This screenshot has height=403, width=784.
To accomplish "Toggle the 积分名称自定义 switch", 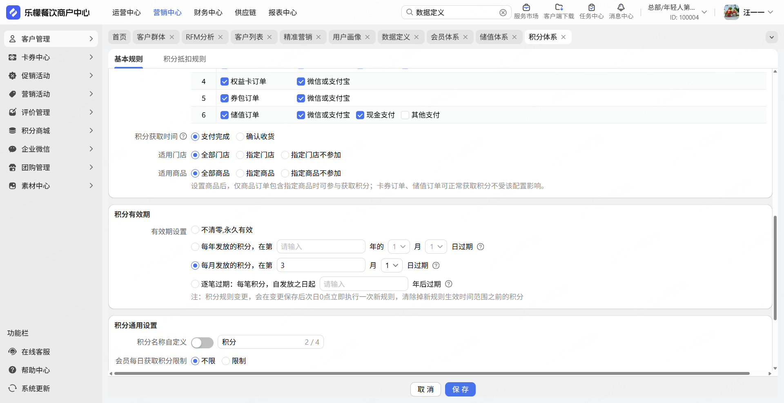I will tap(202, 343).
